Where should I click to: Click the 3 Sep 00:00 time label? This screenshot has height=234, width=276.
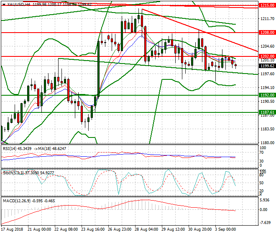[225, 229]
